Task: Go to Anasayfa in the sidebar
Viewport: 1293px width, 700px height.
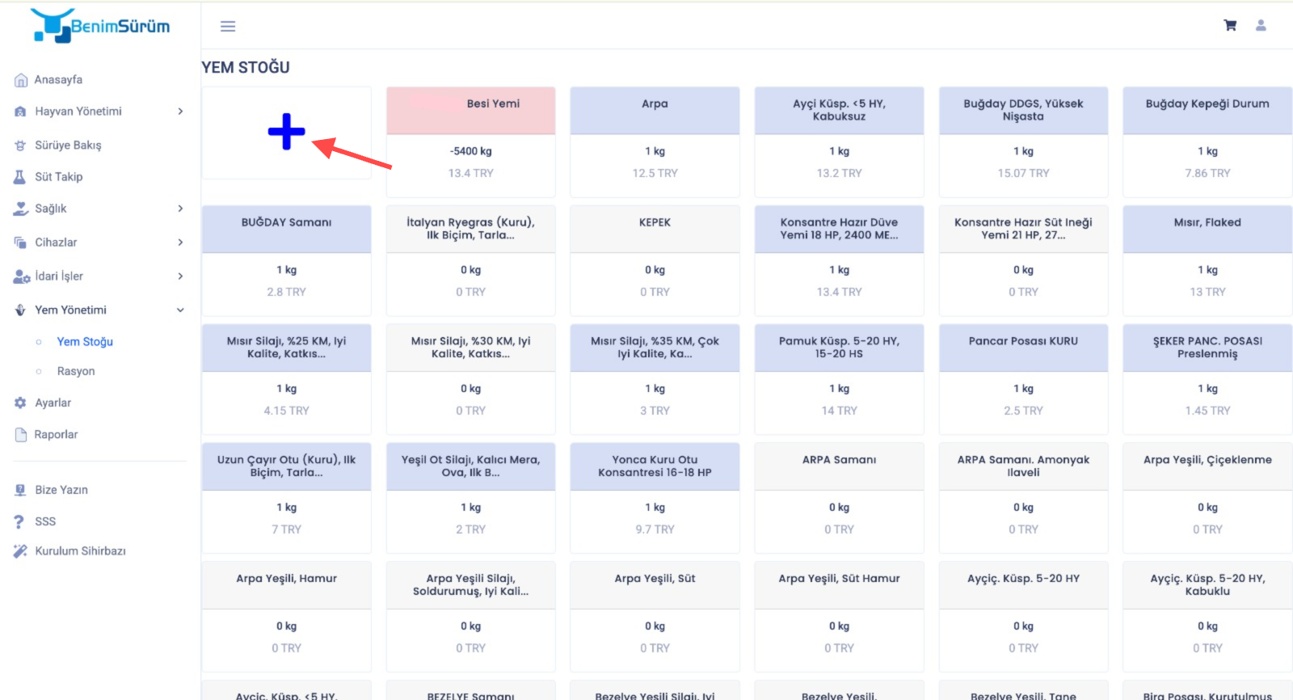Action: [58, 80]
